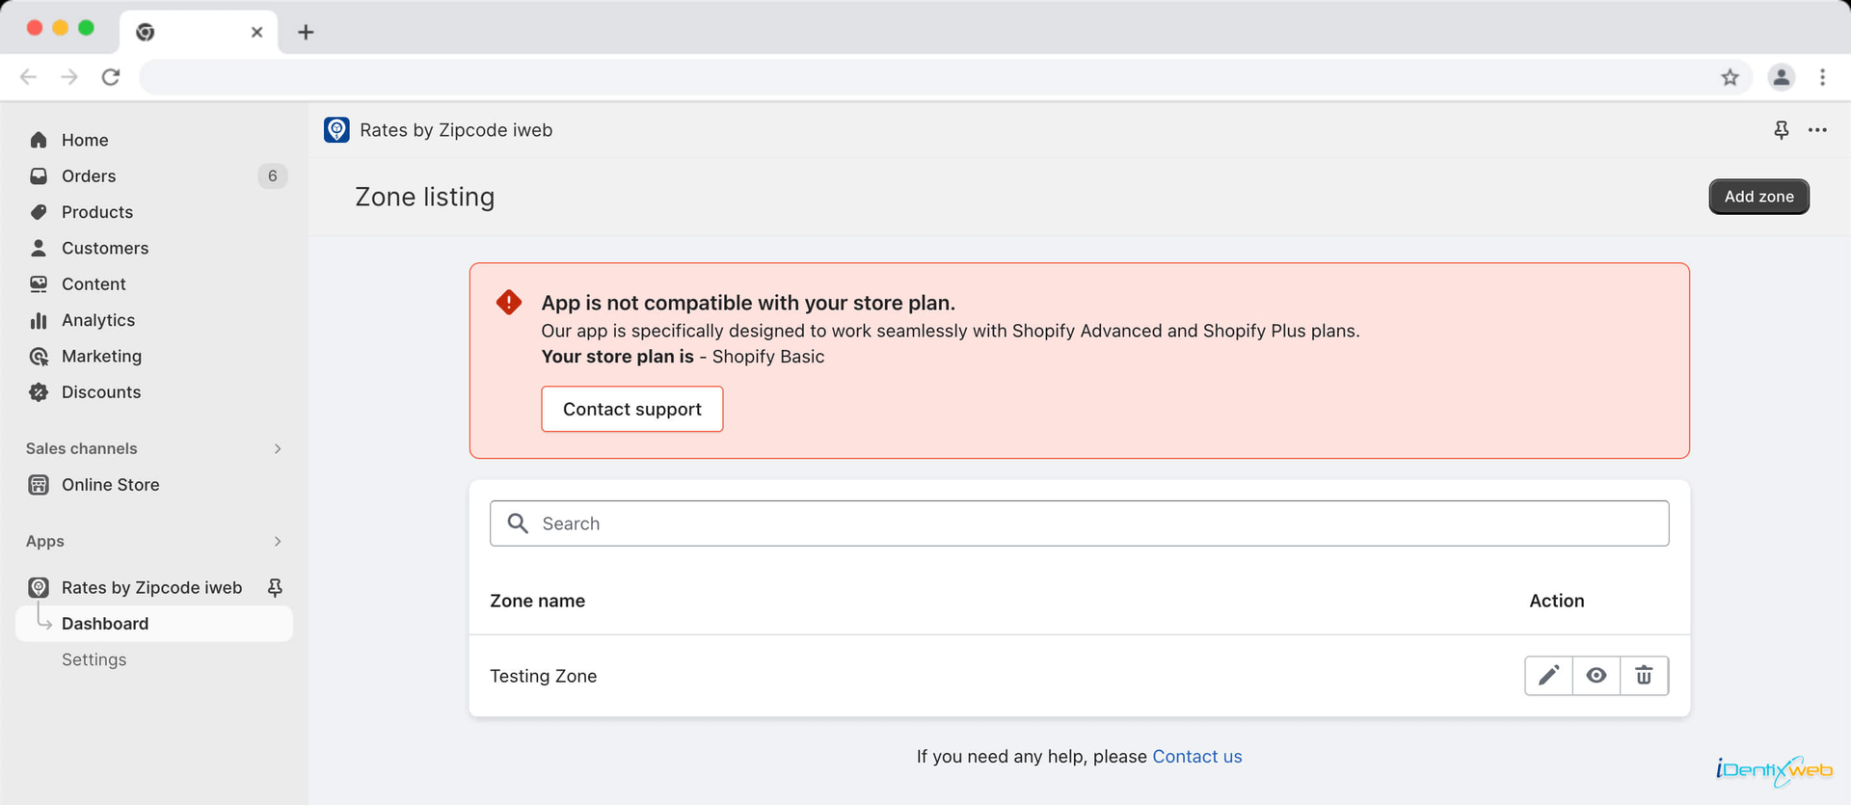Click the Testing Zone row name
This screenshot has width=1851, height=805.
[543, 676]
